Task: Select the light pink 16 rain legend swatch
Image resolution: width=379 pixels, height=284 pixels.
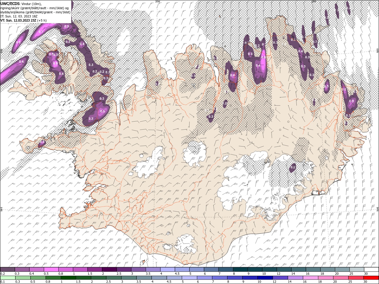Action: (x=310, y=278)
